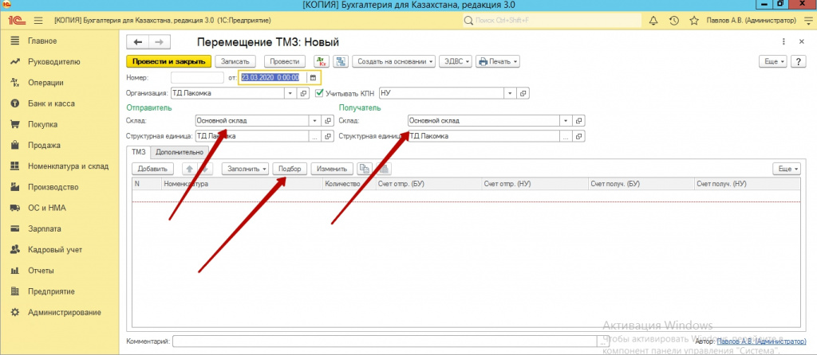Click Записать button
Screen dimensions: 817x355
(235, 61)
